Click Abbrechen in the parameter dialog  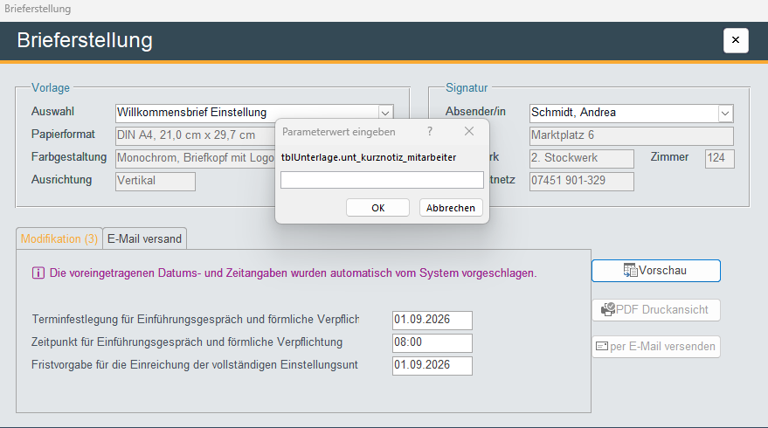coord(451,208)
